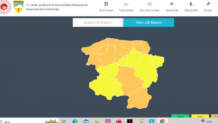
Task: Open the blue L app in taskbar
Action: (x=151, y=121)
